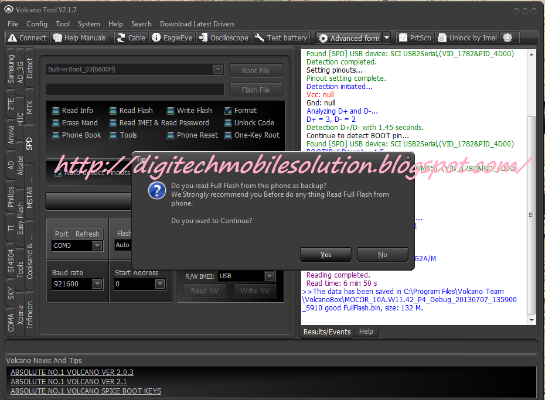
Task: Switch to the SPD brand tab
Action: coord(28,142)
